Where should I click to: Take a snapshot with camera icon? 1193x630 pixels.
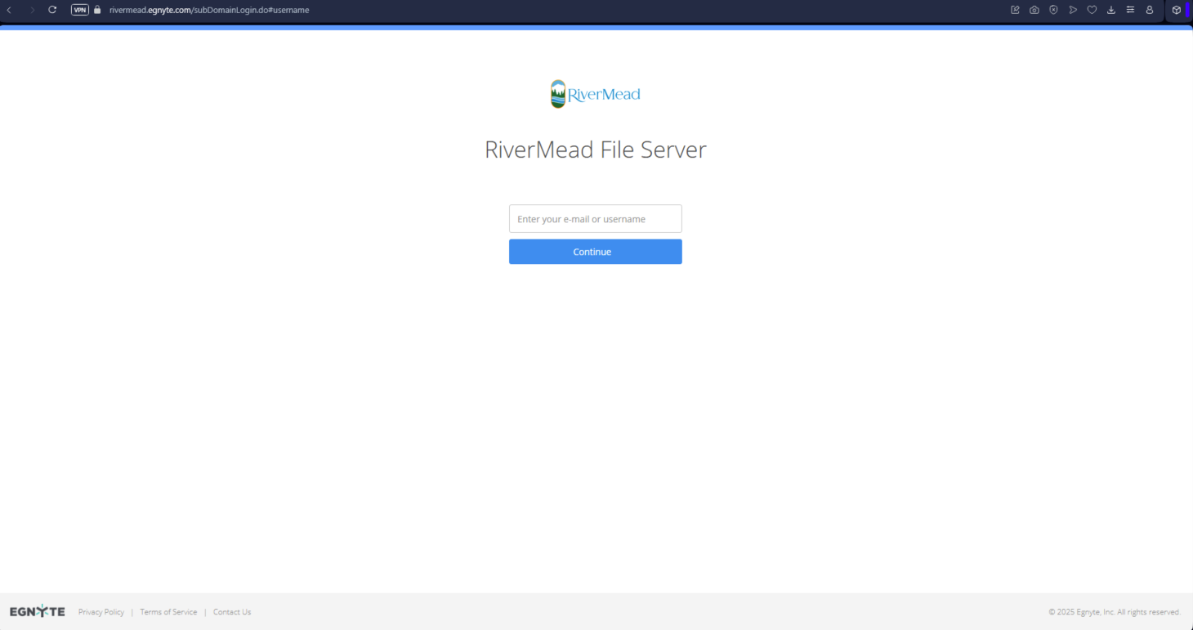pyautogui.click(x=1034, y=10)
